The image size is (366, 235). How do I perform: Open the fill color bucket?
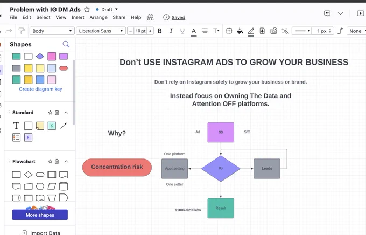click(x=240, y=31)
